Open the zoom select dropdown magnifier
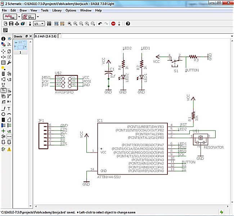234x216 pixels. point(93,23)
